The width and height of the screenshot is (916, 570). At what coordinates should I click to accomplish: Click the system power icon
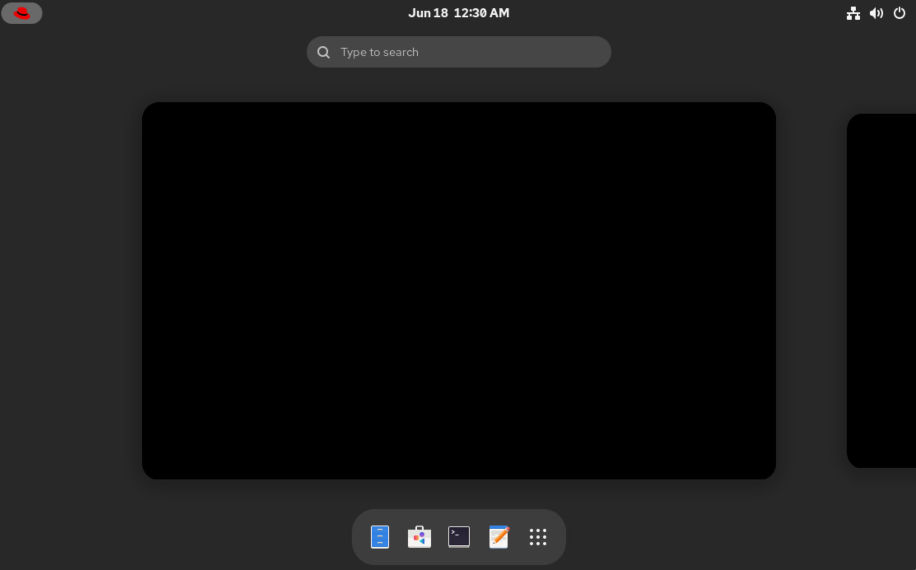pos(900,12)
